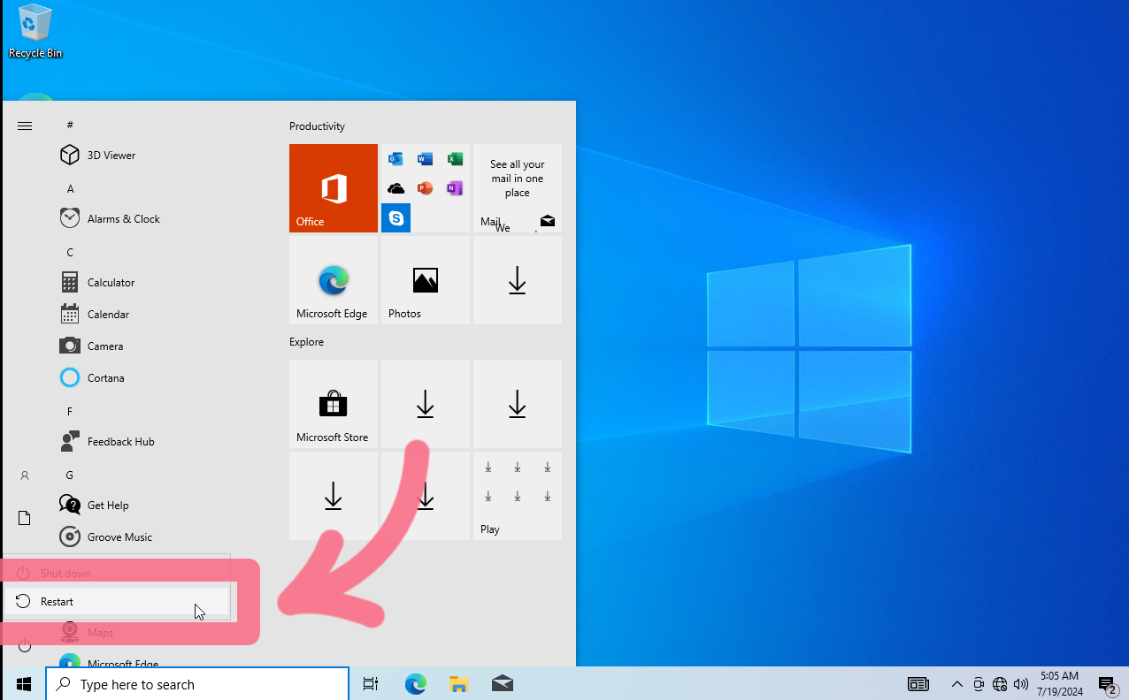Open the volume control in the tray
Viewport: 1129px width, 700px height.
click(x=1021, y=684)
